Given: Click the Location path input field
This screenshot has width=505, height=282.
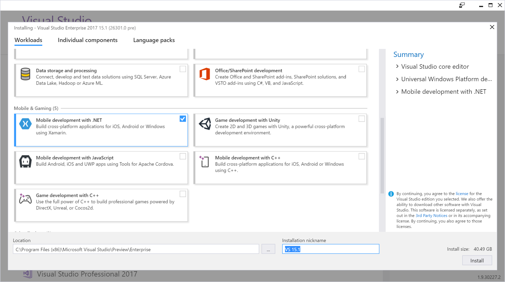Looking at the screenshot, I should (x=136, y=249).
